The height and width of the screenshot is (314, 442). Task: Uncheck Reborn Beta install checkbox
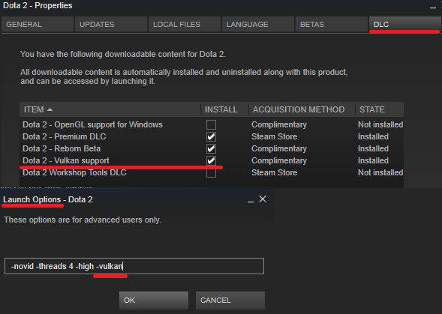coord(211,148)
